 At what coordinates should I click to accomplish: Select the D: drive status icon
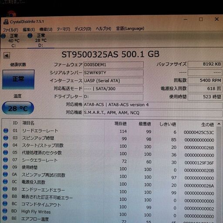point(30,36)
